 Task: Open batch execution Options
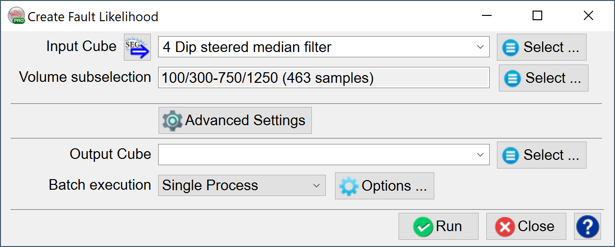[x=384, y=186]
